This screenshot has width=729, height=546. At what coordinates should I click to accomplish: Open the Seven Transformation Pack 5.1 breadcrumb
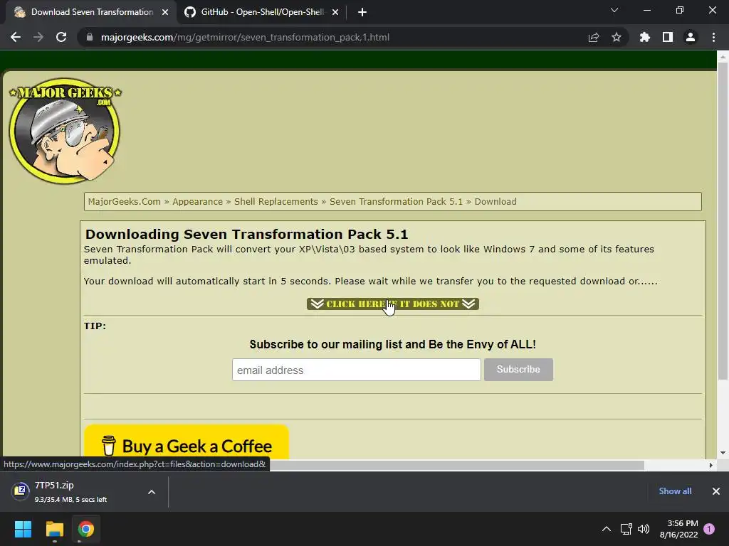pyautogui.click(x=396, y=201)
